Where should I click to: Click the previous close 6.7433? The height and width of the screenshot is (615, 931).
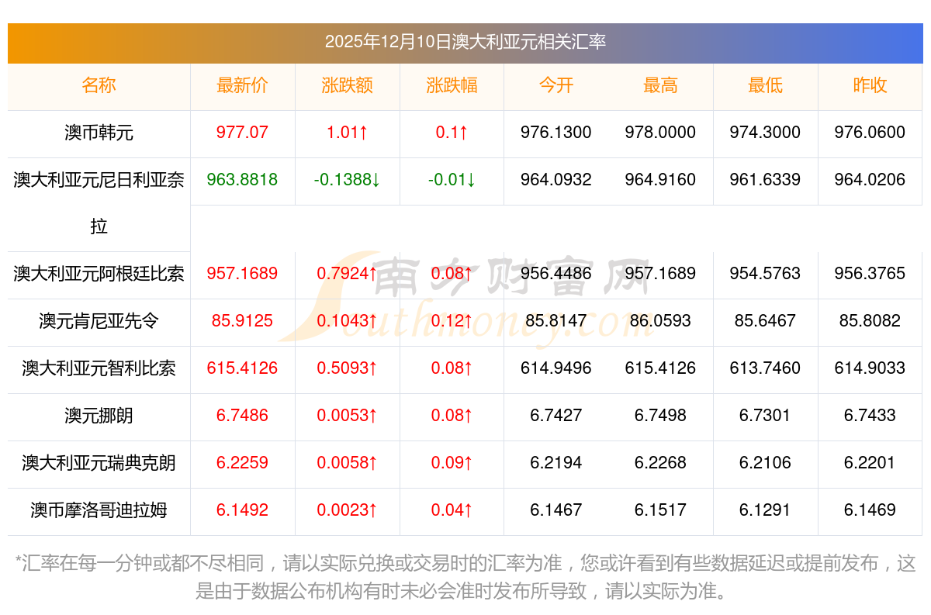pos(870,416)
